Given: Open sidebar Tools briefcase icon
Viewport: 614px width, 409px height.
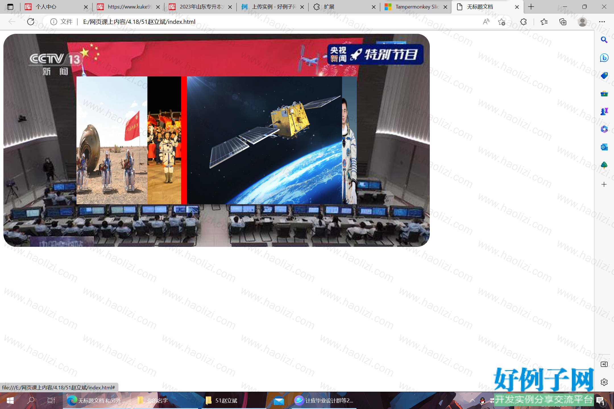Looking at the screenshot, I should (604, 93).
